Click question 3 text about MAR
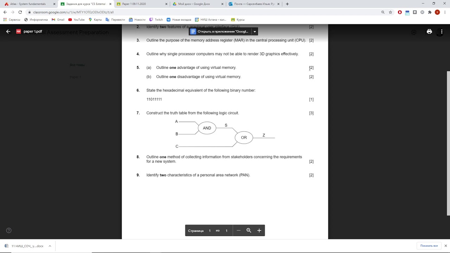The height and width of the screenshot is (253, 450). (x=226, y=40)
